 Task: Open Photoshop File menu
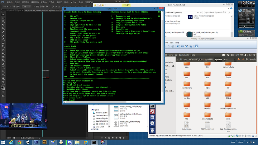pyautogui.click(x=10, y=2)
